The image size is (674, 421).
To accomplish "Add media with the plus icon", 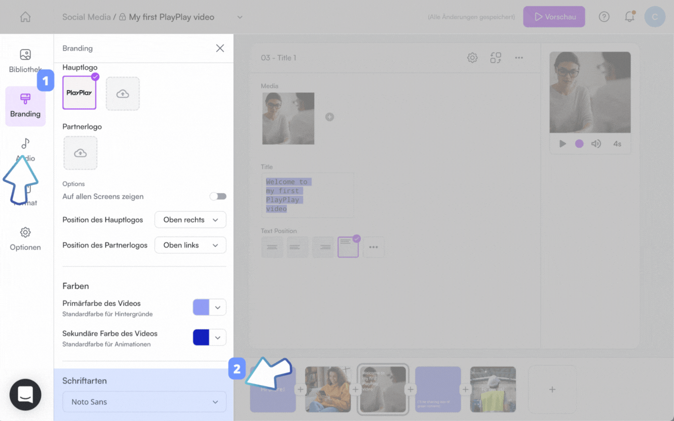I will [330, 117].
